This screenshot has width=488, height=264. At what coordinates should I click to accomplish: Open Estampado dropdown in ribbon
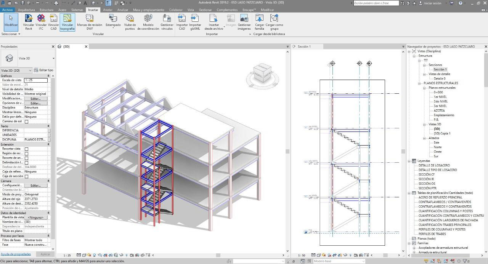113,22
